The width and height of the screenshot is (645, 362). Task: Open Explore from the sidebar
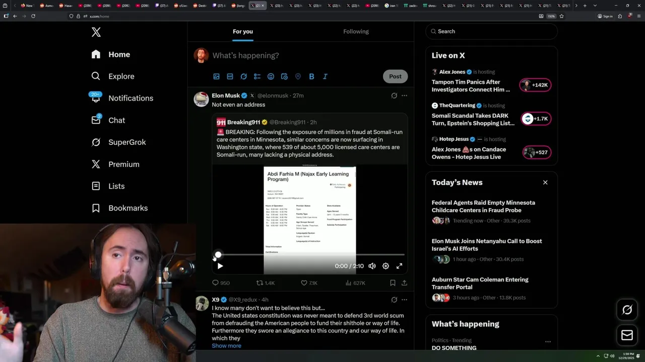(113, 76)
